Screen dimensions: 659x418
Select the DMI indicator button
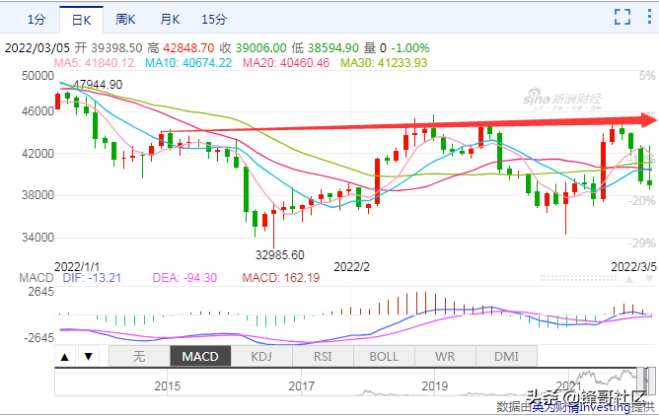506,356
